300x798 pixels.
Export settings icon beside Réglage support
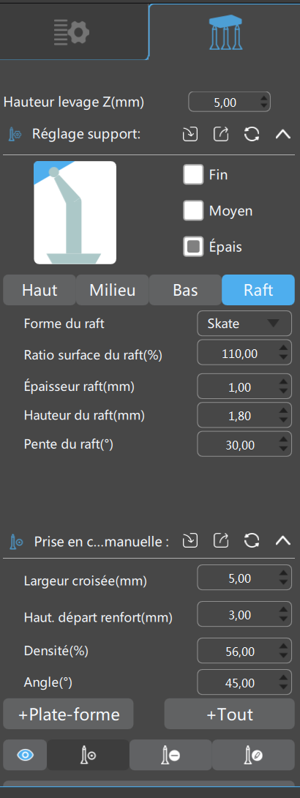coord(221,135)
